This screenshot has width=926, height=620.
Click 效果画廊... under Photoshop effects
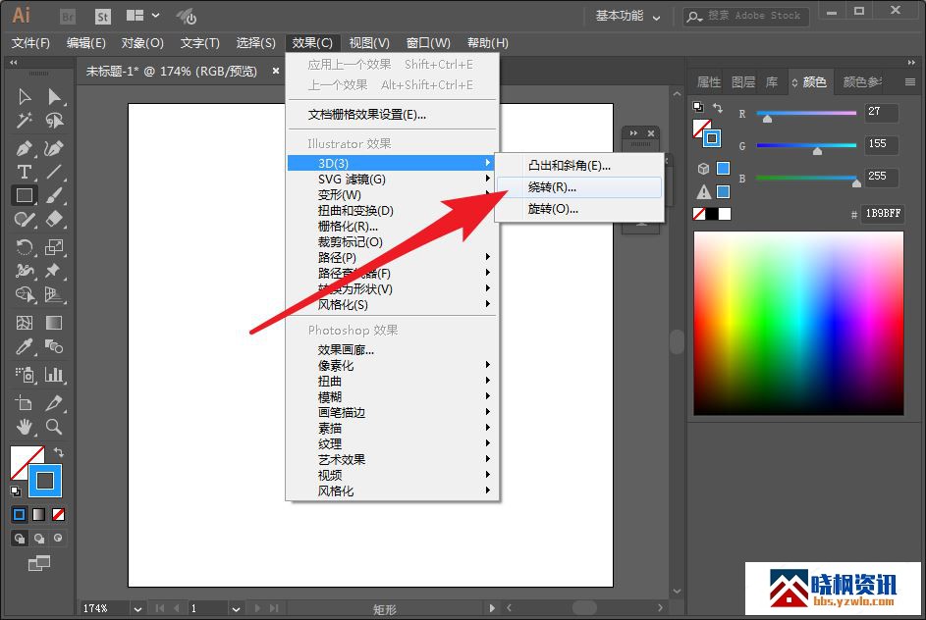[x=346, y=350]
